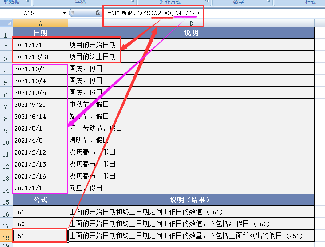Select cell A17 with value 260
Image resolution: width=325 pixels, height=247 pixels.
tap(41, 224)
